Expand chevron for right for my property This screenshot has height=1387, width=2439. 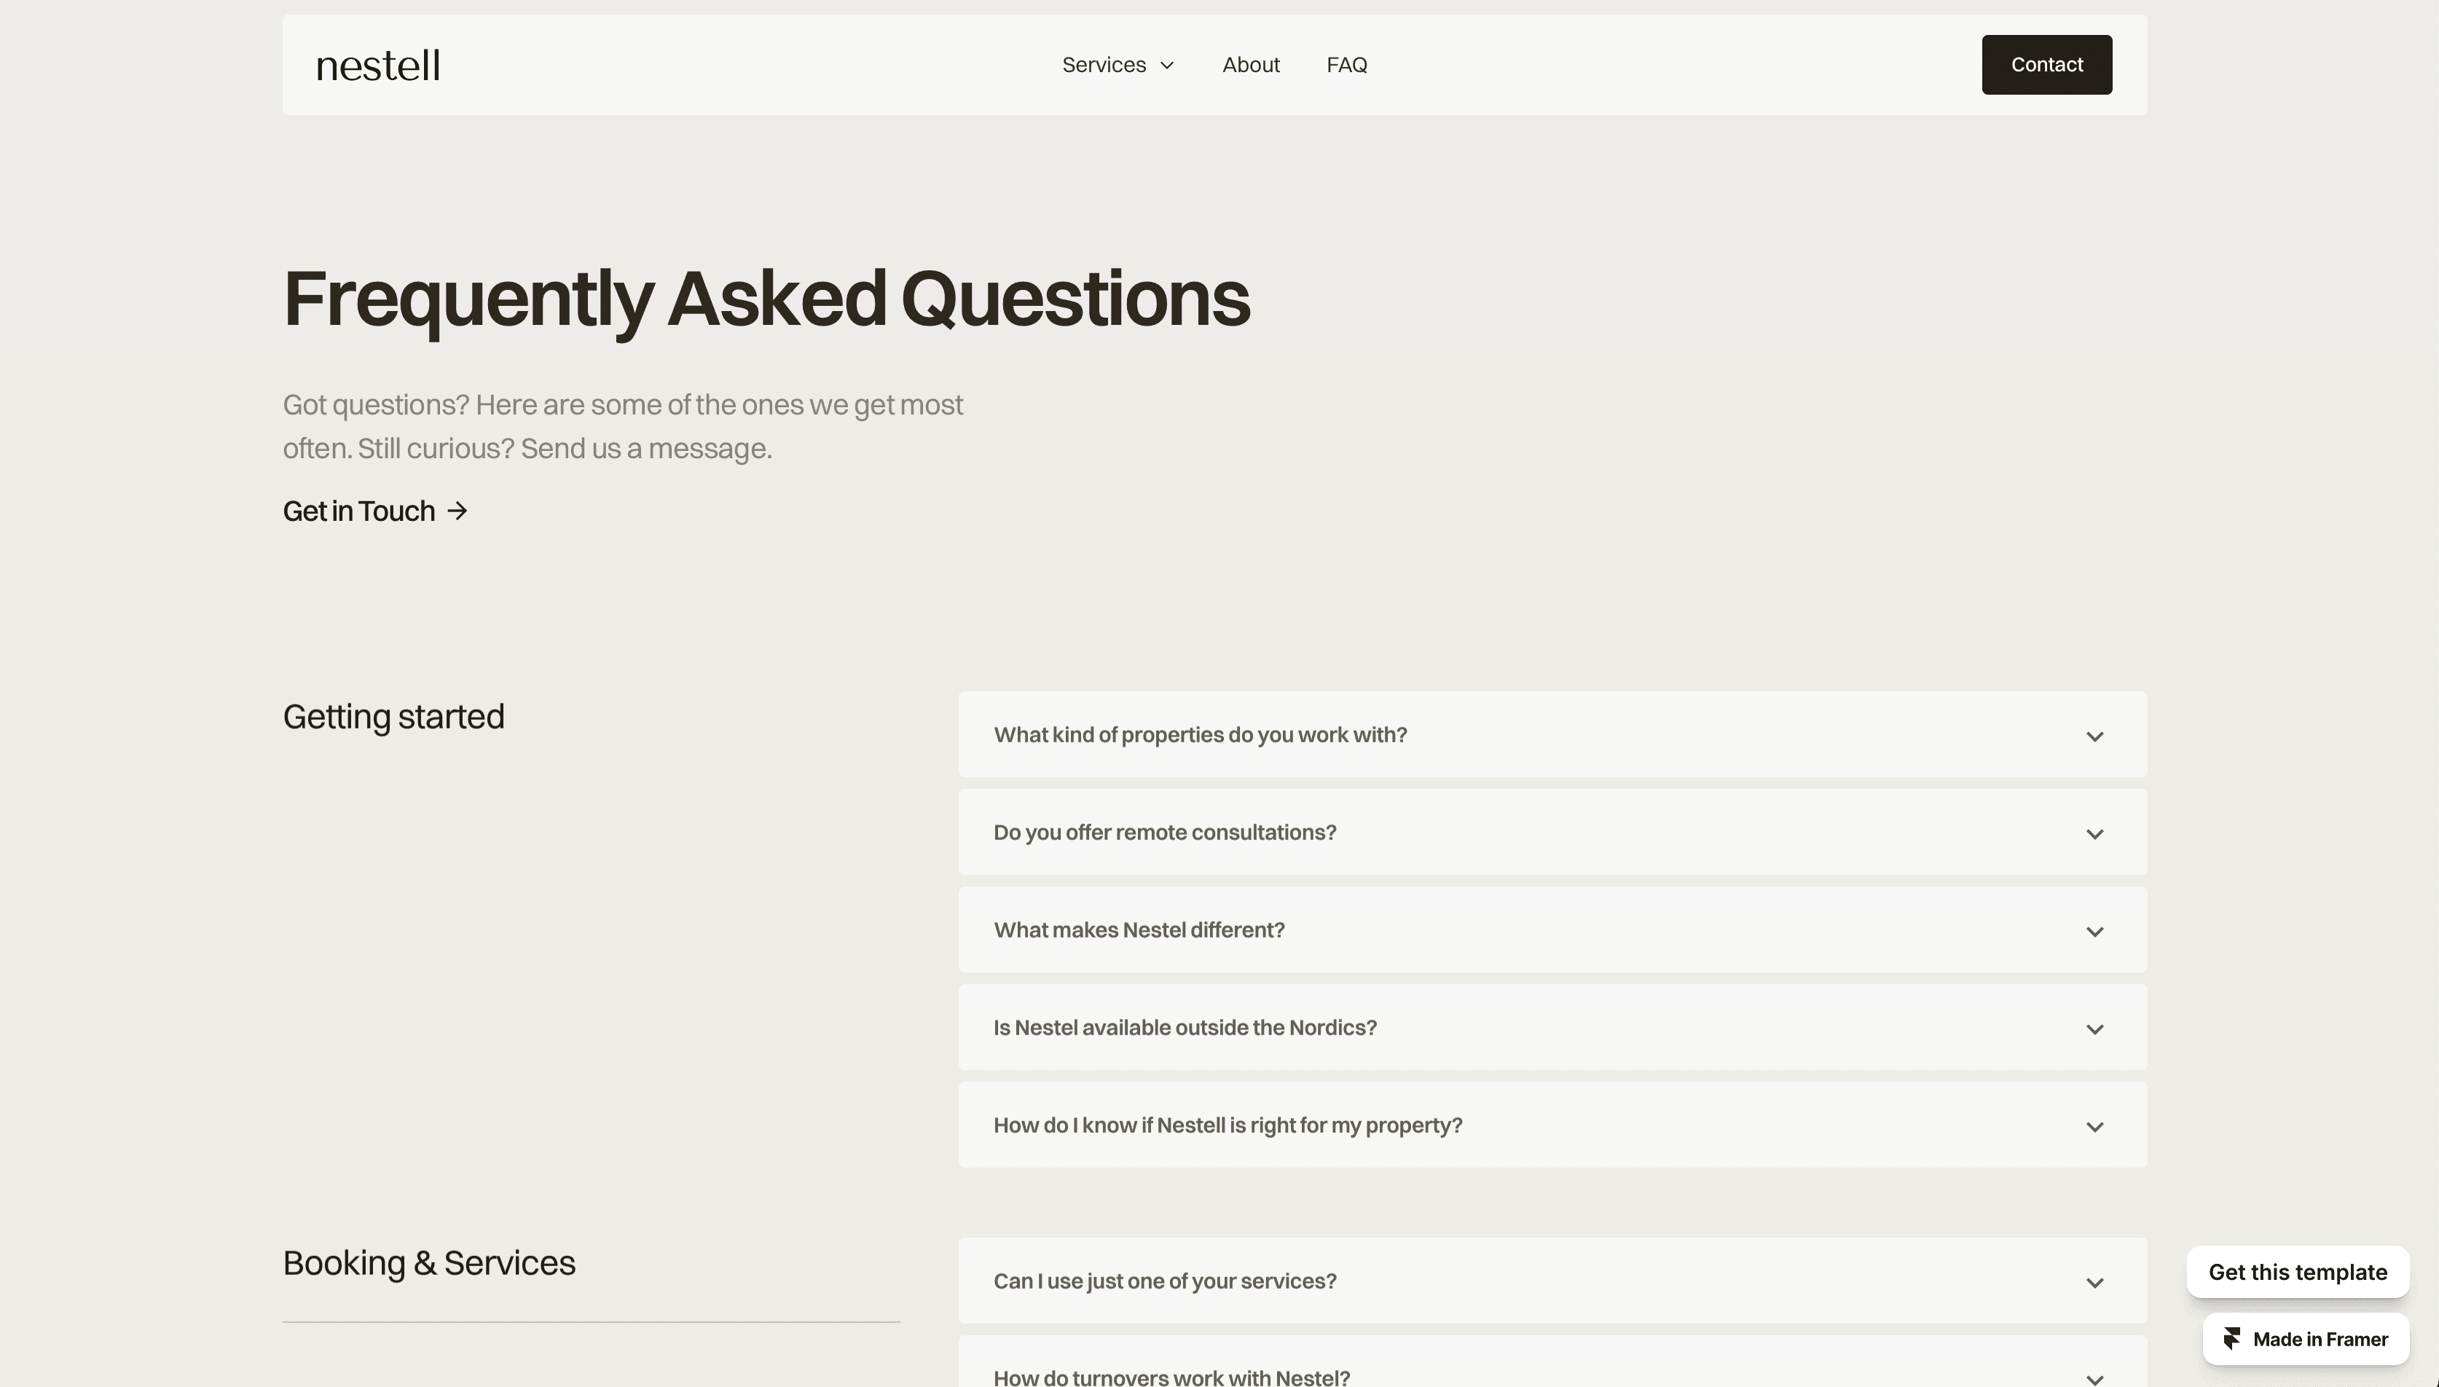coord(2094,1127)
